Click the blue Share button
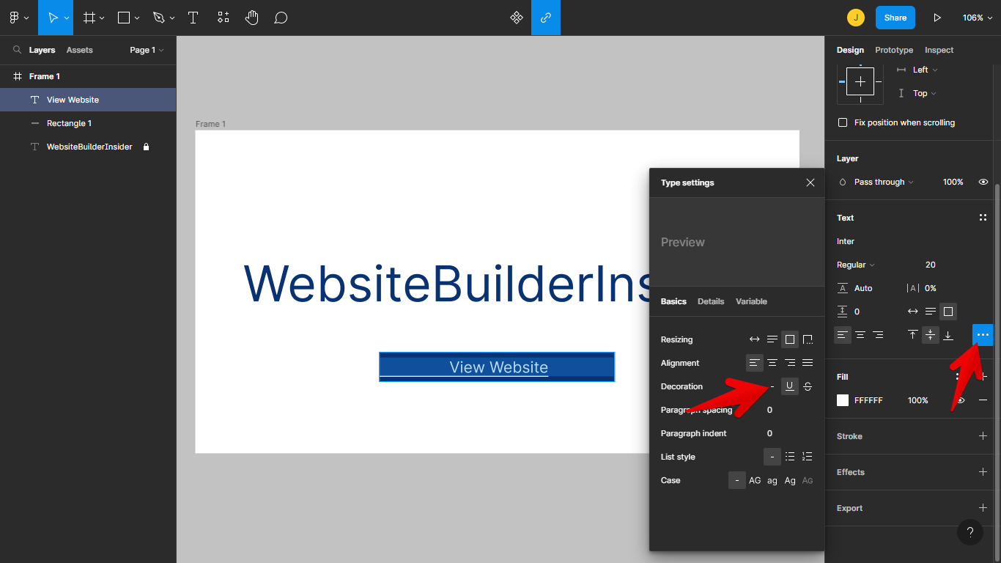The height and width of the screenshot is (563, 1001). pyautogui.click(x=895, y=18)
